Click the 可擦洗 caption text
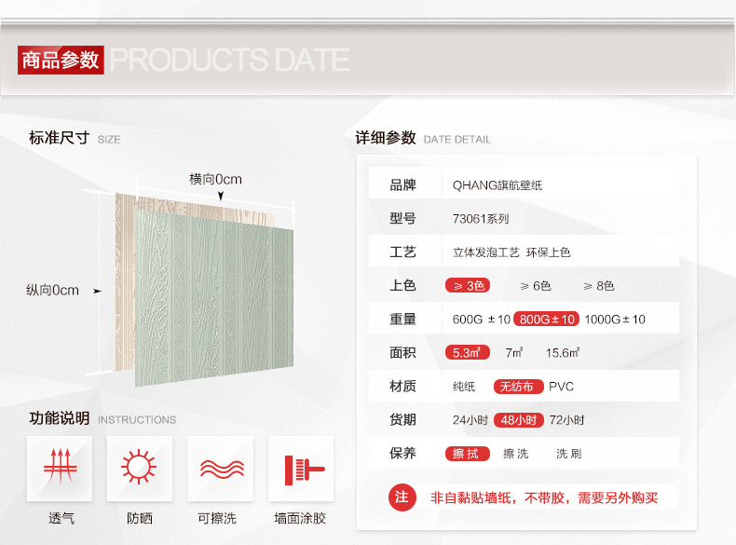736x545 pixels. coord(217,518)
